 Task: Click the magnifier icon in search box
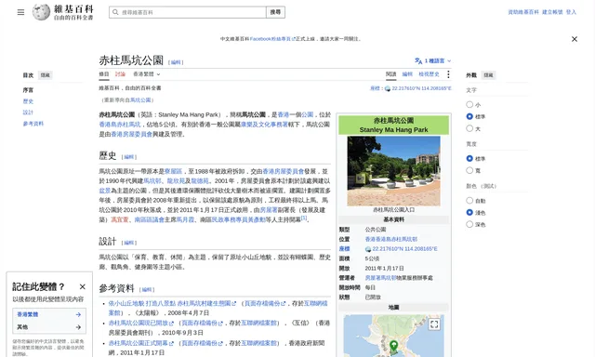pos(115,12)
